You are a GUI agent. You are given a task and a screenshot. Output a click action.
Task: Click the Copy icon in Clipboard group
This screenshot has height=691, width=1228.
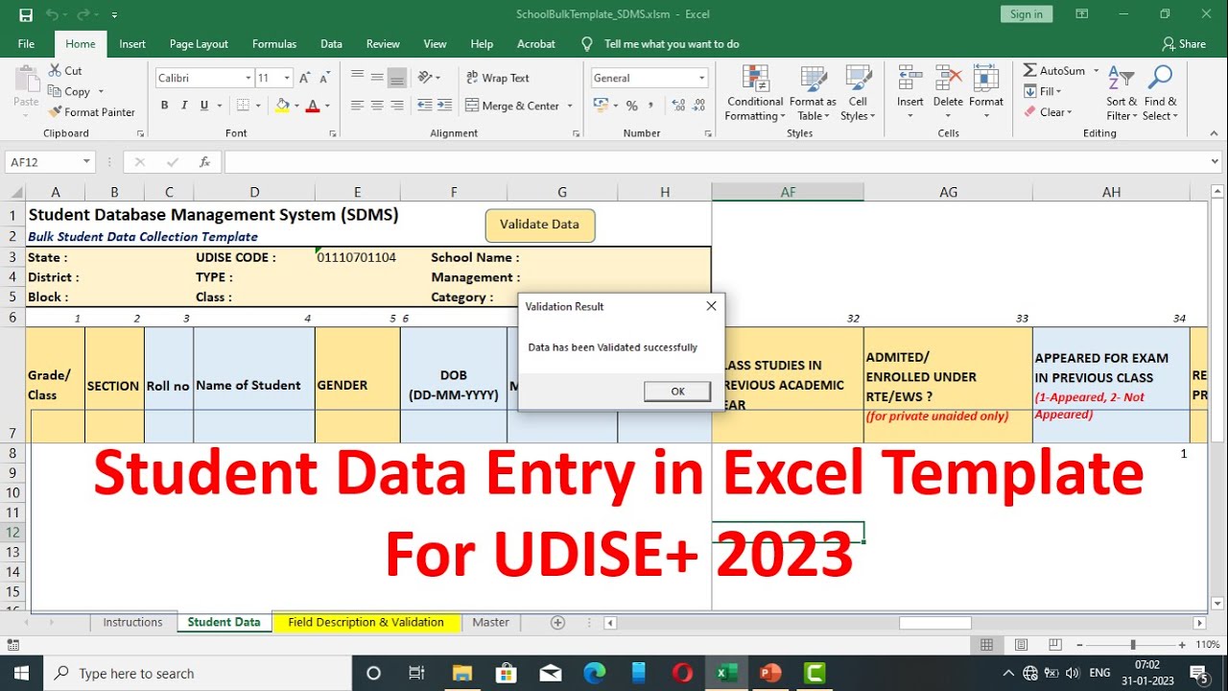coord(55,91)
